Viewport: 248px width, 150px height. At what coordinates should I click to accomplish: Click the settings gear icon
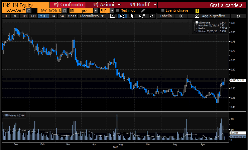click(x=238, y=16)
